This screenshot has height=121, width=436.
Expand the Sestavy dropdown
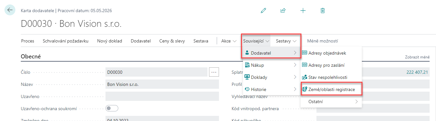tap(286, 41)
